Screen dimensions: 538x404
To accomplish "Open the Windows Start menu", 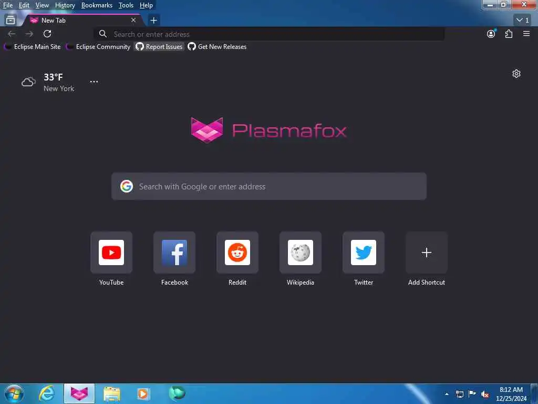I will [x=14, y=393].
